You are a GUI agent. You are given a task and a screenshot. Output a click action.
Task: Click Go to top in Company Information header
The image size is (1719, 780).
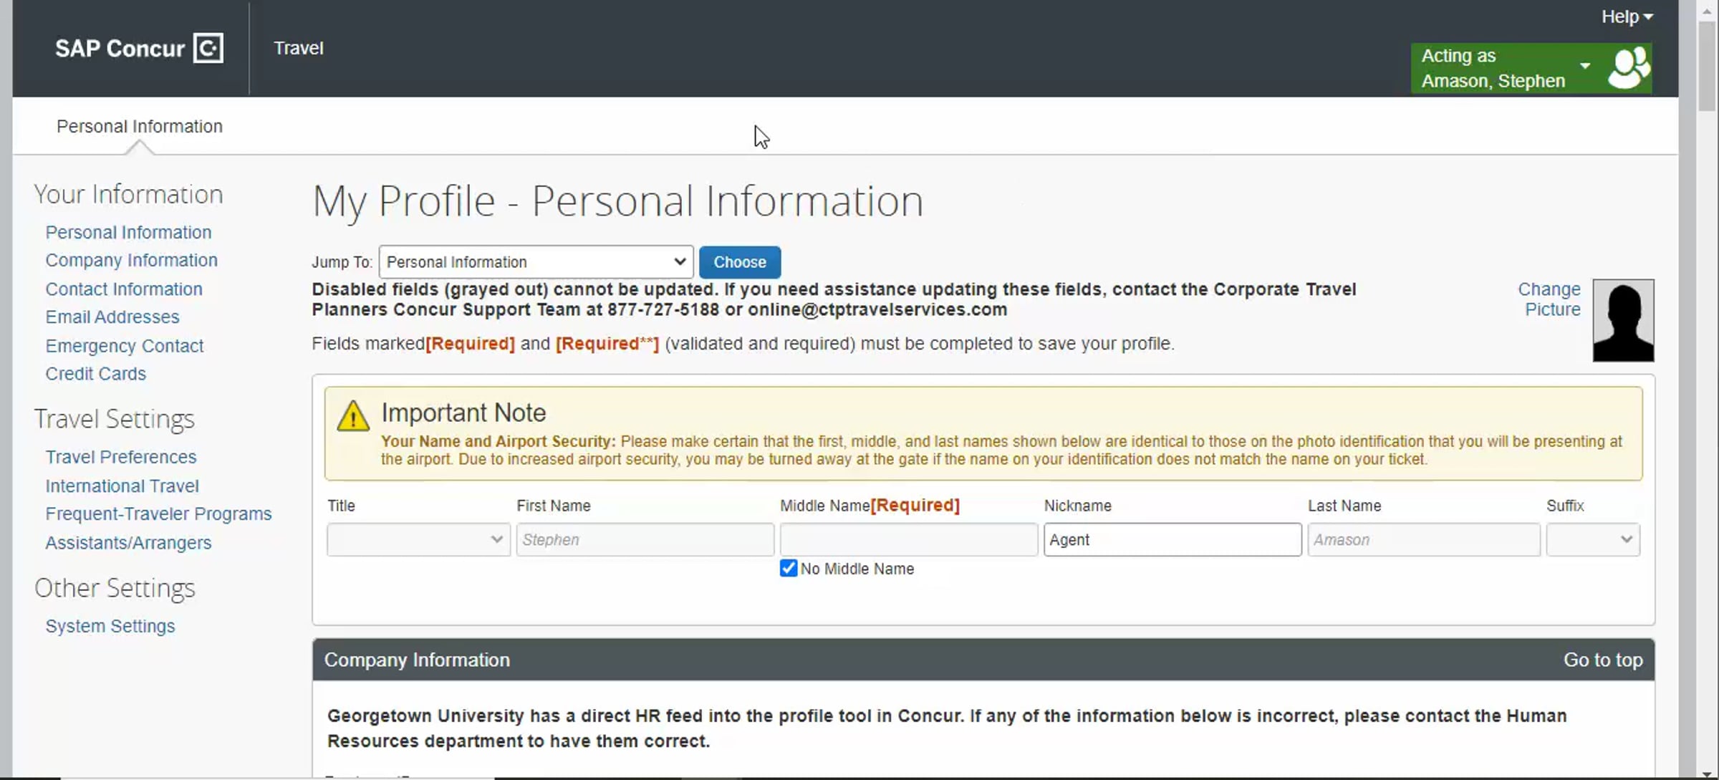(1603, 660)
